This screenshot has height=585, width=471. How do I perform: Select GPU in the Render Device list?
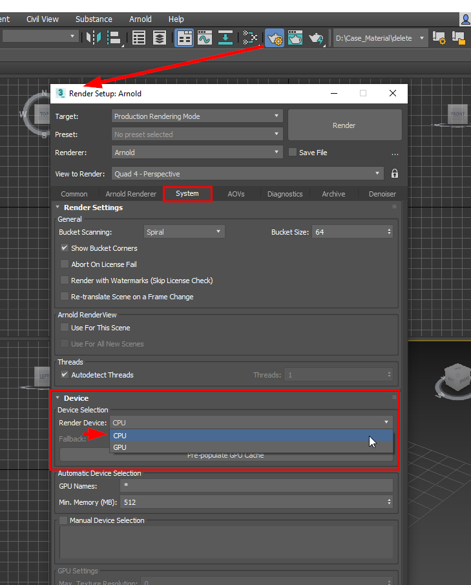pyautogui.click(x=251, y=447)
